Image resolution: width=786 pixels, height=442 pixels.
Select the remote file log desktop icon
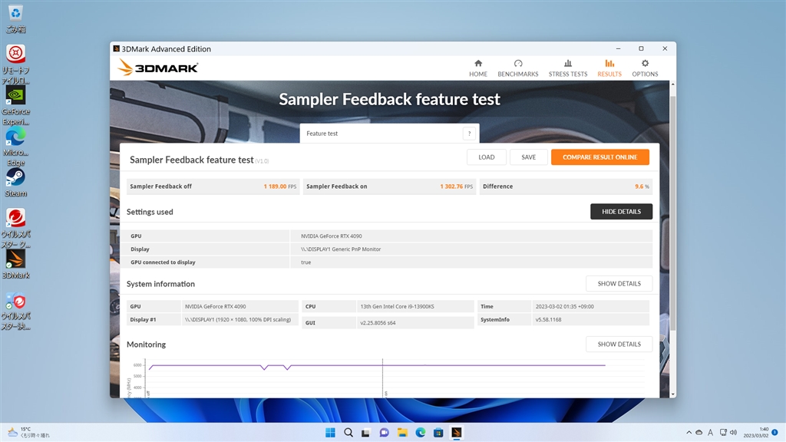tap(15, 64)
